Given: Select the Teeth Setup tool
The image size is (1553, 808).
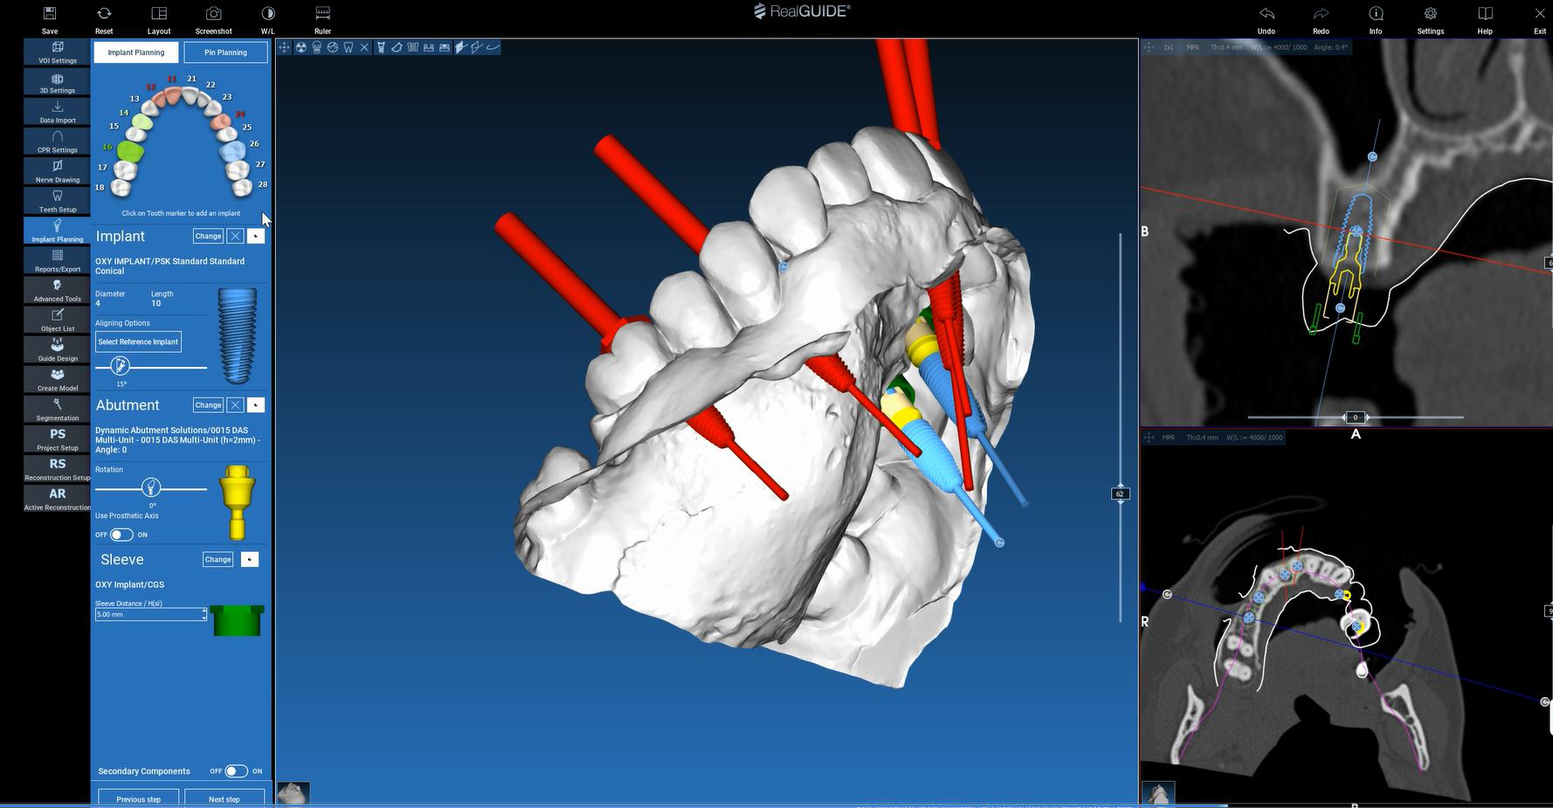Looking at the screenshot, I should click(x=56, y=200).
